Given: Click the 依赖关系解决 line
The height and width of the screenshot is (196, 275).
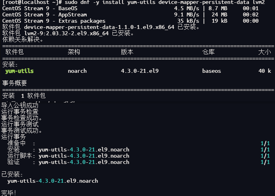Looking at the screenshot, I should pos(23,40).
